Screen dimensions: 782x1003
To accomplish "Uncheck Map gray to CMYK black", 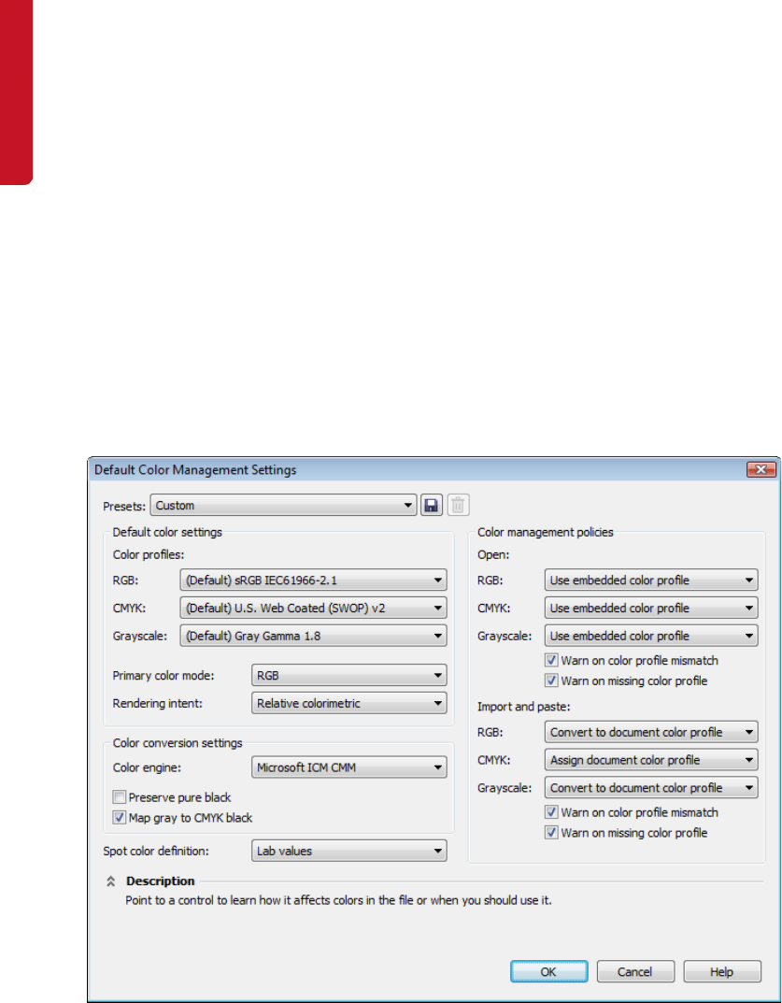I will (x=119, y=817).
